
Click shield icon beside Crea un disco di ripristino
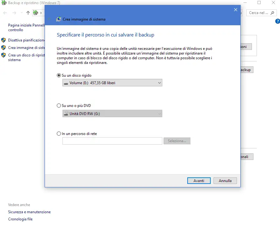pyautogui.click(x=3, y=55)
